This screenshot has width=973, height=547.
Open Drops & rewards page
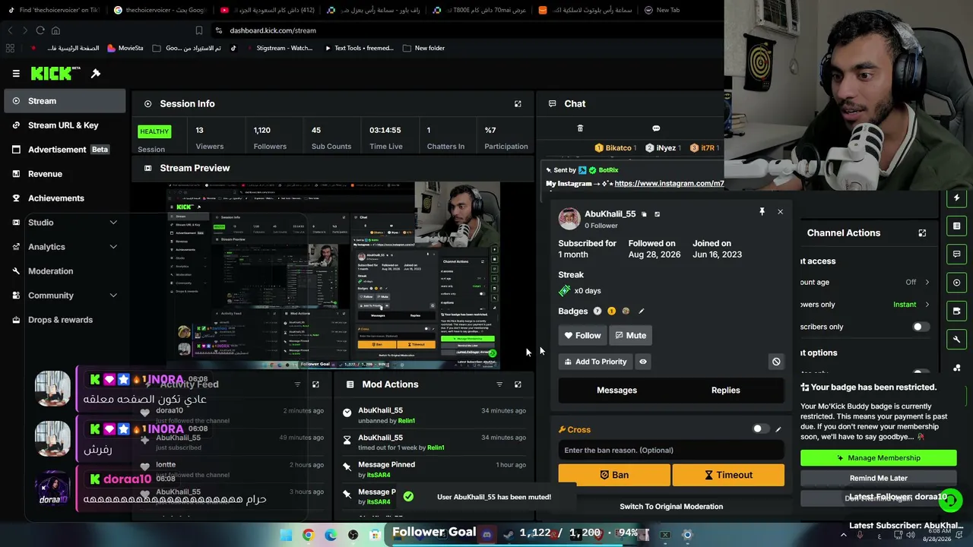[x=65, y=320]
